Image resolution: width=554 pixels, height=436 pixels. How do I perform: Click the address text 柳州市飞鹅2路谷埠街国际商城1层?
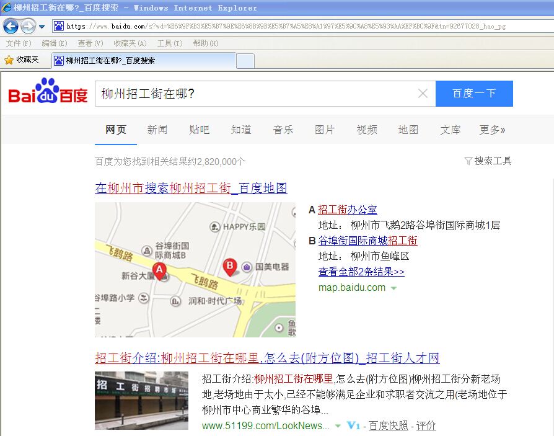coord(425,225)
